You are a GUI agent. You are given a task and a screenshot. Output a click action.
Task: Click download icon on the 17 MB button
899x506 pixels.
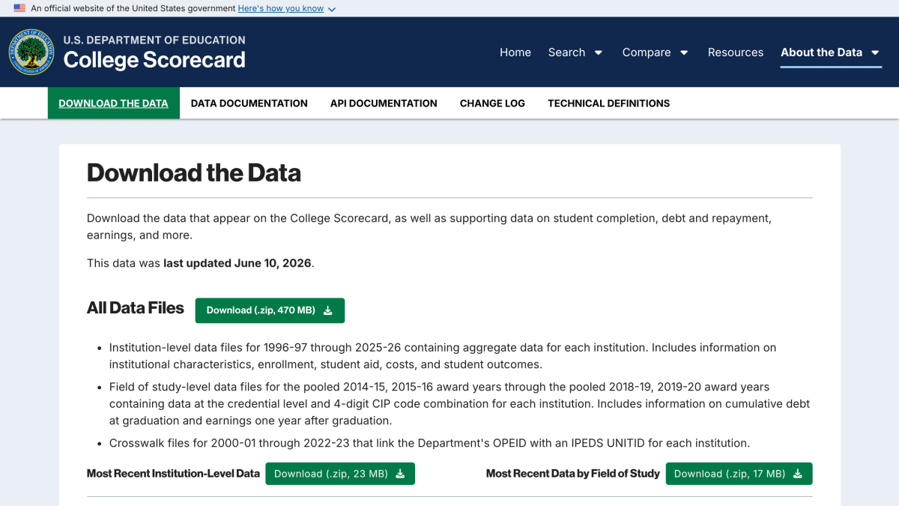coord(798,474)
